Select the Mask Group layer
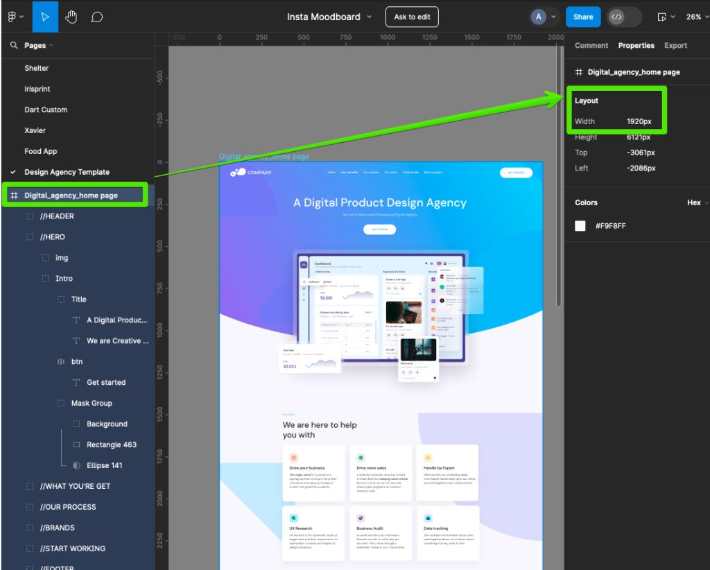The width and height of the screenshot is (710, 570). click(92, 403)
